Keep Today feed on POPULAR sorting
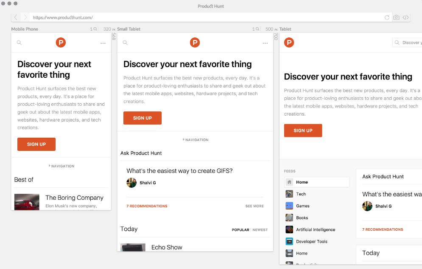Viewport: 422px width, 269px height. [240, 230]
